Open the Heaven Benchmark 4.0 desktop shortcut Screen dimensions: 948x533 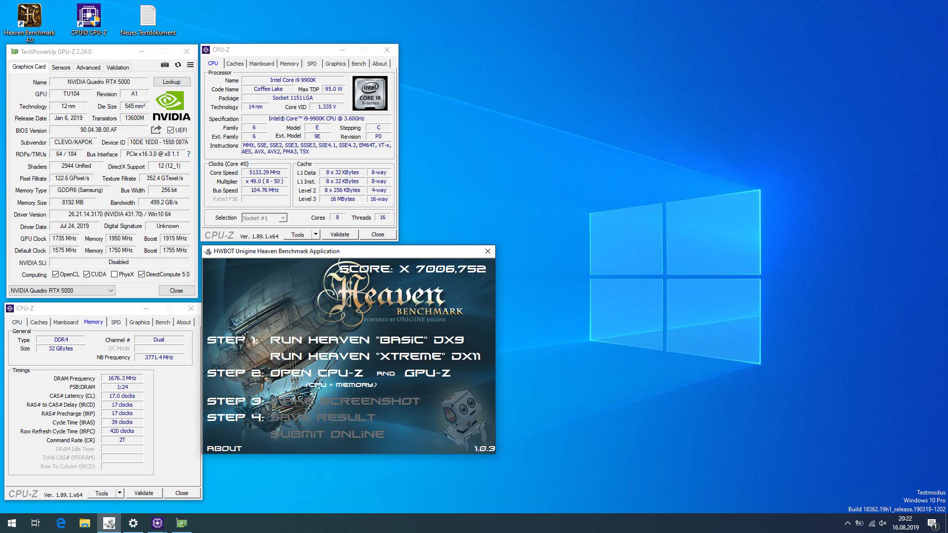coord(29,22)
